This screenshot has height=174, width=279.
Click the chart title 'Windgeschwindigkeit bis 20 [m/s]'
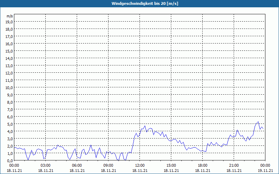[x=139, y=3]
